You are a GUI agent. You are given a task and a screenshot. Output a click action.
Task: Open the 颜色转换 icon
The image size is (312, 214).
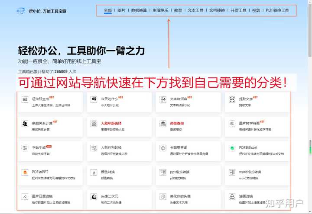point(94,172)
